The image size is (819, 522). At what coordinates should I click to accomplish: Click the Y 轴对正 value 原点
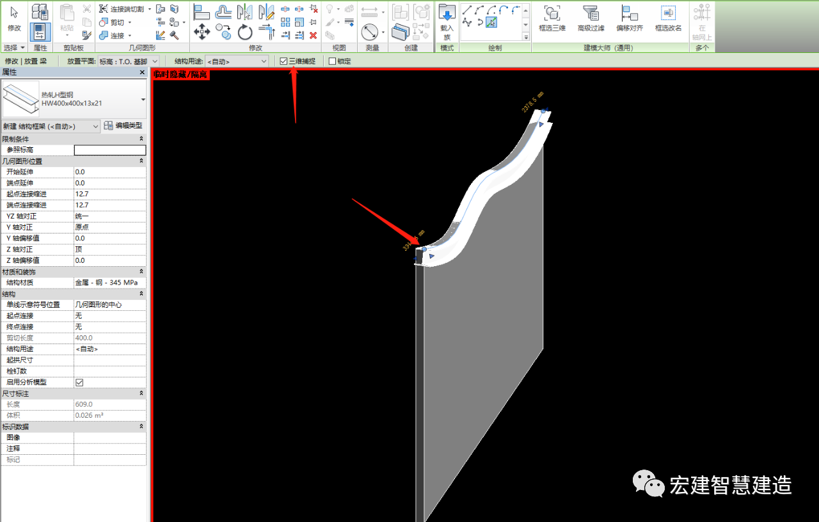(110, 227)
